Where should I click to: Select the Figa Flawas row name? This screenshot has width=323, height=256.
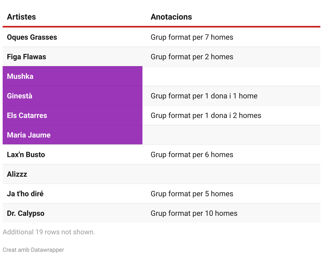[26, 57]
